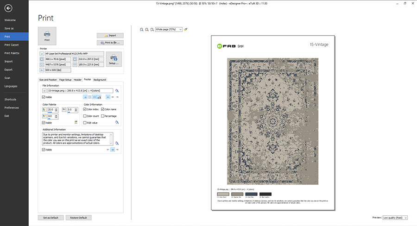Open font settings for File Information
This screenshot has width=417, height=226.
point(117,91)
